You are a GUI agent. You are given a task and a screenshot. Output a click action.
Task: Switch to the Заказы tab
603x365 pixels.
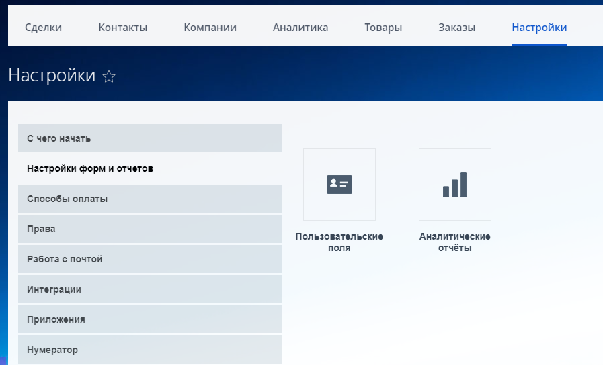(x=456, y=28)
